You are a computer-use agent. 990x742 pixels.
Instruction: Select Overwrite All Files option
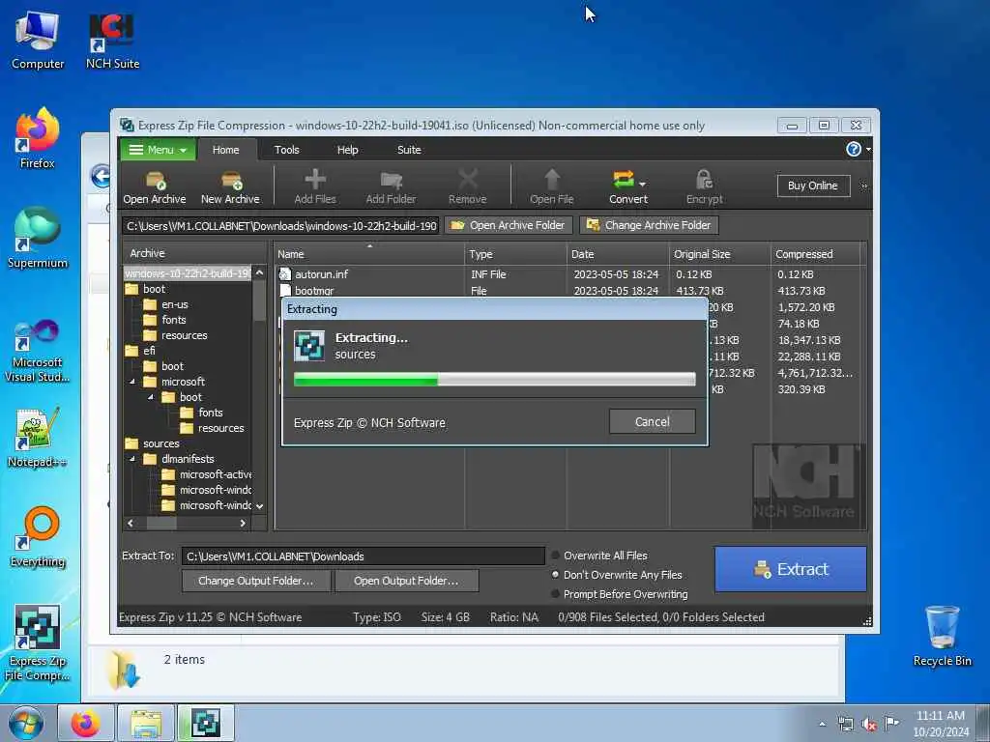click(599, 556)
